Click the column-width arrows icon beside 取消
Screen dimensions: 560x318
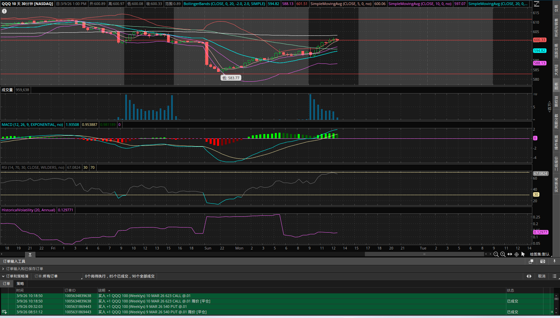pyautogui.click(x=529, y=276)
